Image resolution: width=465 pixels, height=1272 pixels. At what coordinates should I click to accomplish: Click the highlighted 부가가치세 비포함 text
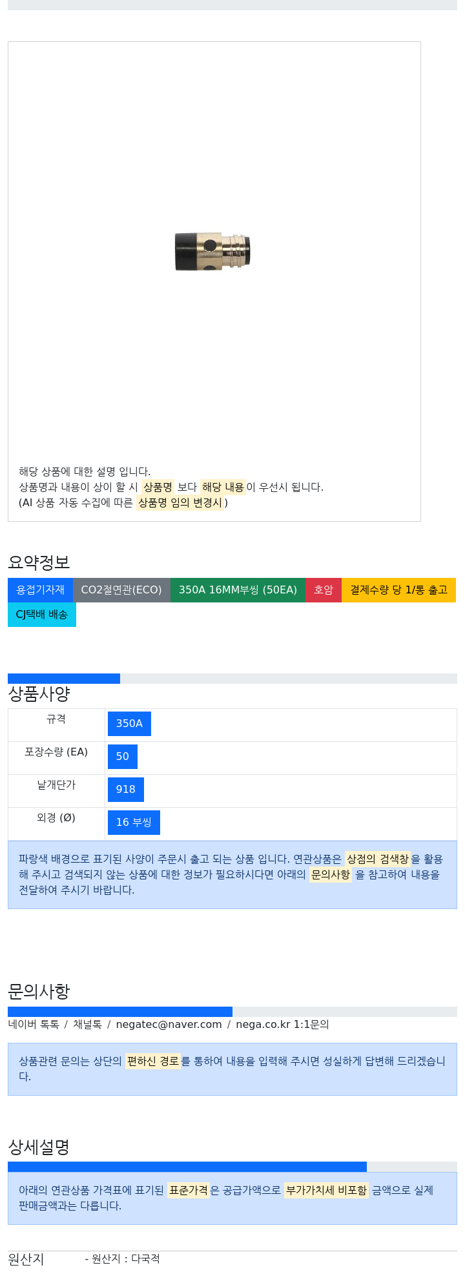[x=326, y=1190]
